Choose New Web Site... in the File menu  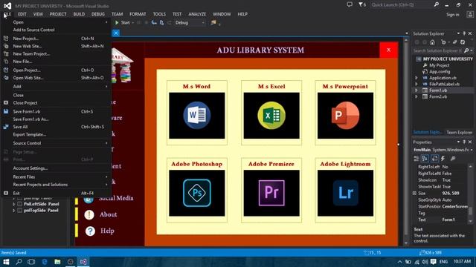(56, 46)
